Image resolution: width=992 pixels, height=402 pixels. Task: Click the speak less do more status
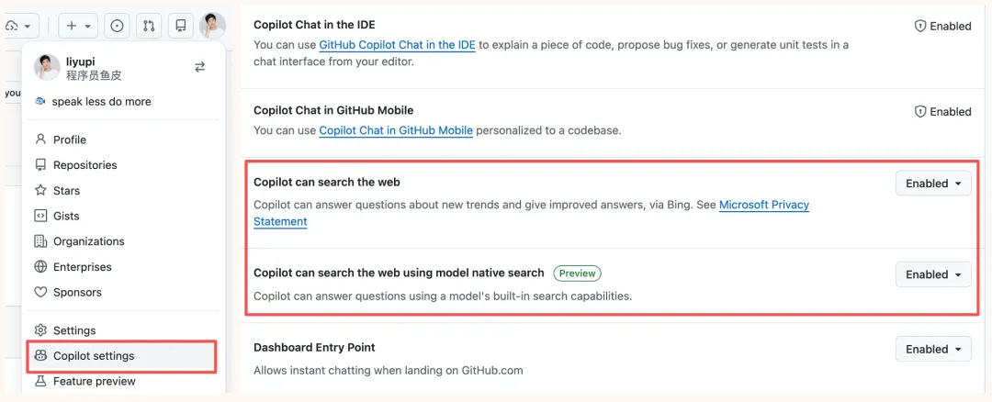click(x=101, y=102)
